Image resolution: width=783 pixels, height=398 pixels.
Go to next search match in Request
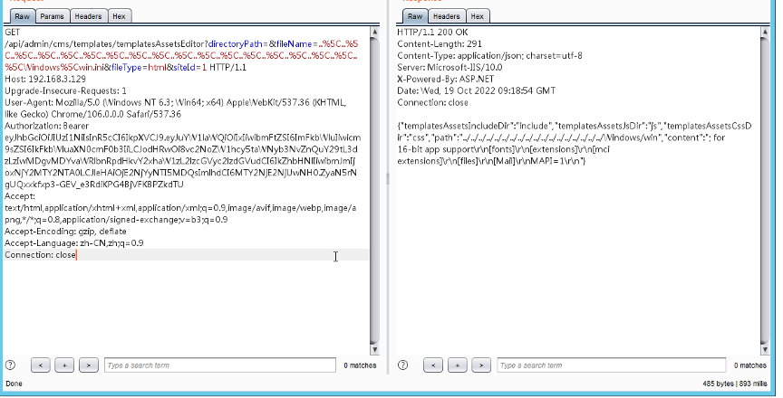pos(89,365)
